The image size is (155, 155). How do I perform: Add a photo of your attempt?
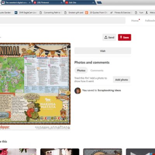click(x=122, y=79)
